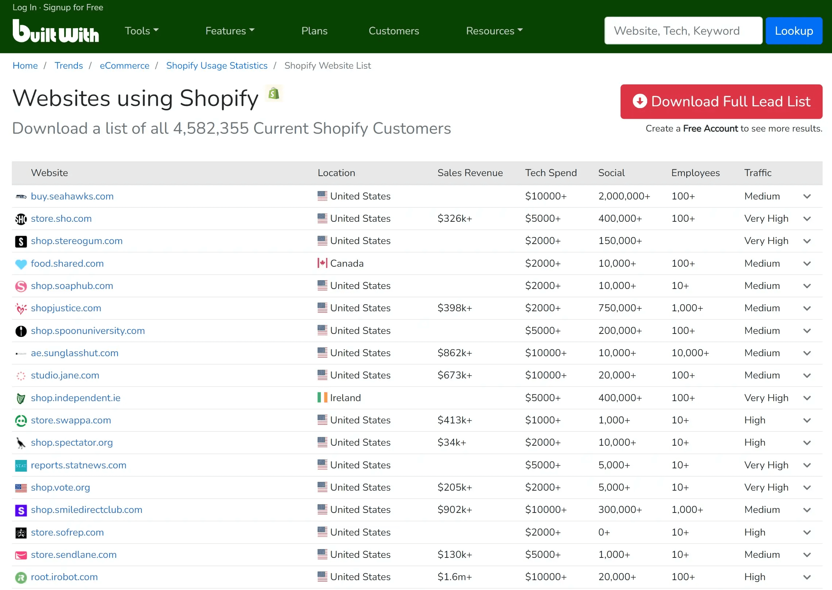Expand the shopjustice.com row chevron
The image size is (832, 590).
pos(807,308)
